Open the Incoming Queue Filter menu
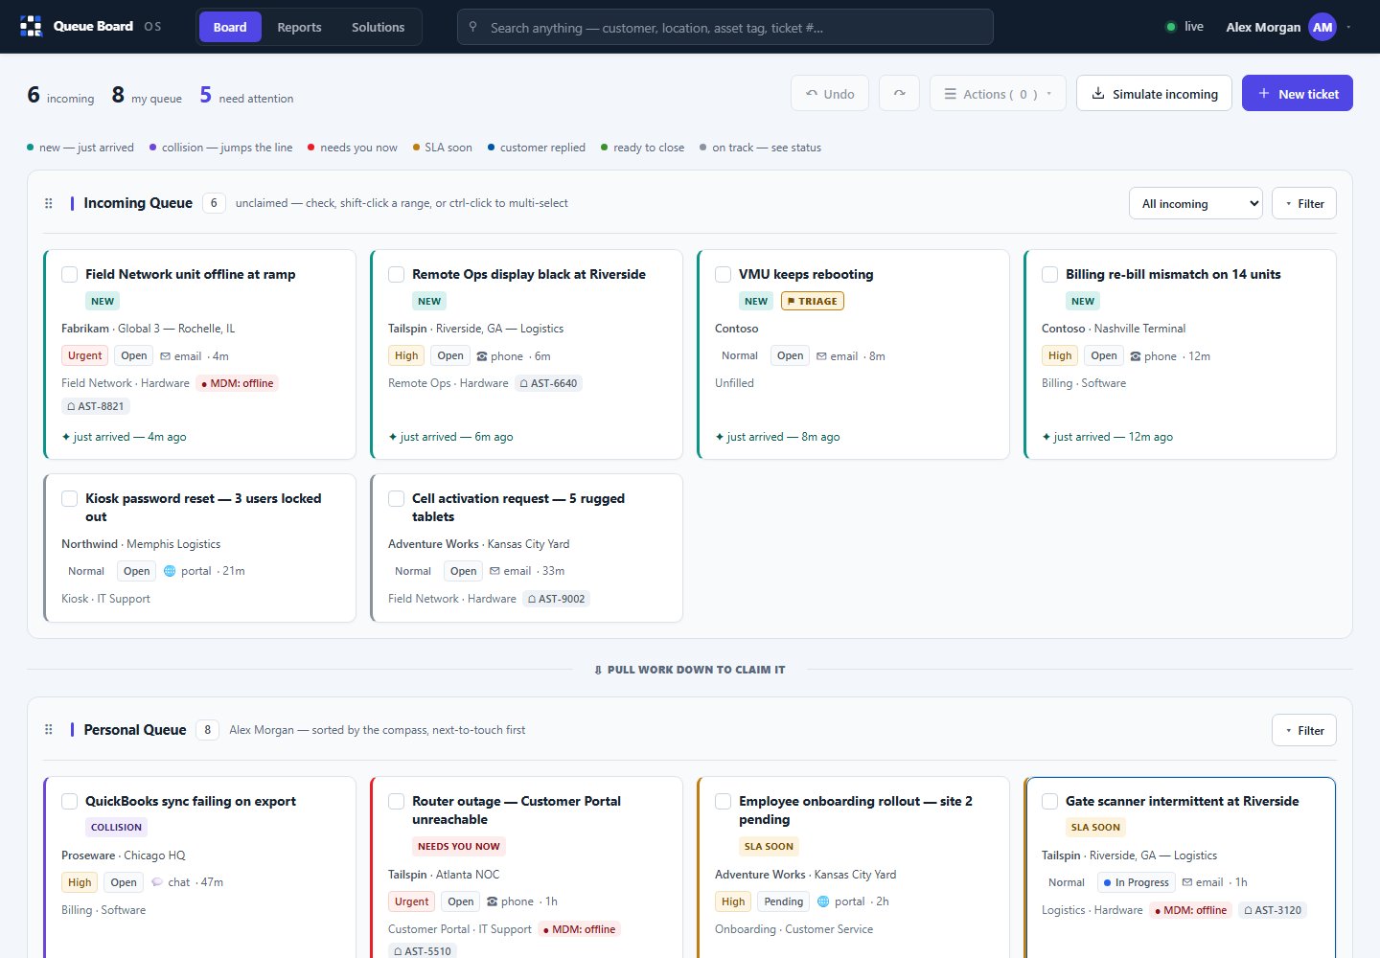Image resolution: width=1380 pixels, height=958 pixels. pos(1303,203)
